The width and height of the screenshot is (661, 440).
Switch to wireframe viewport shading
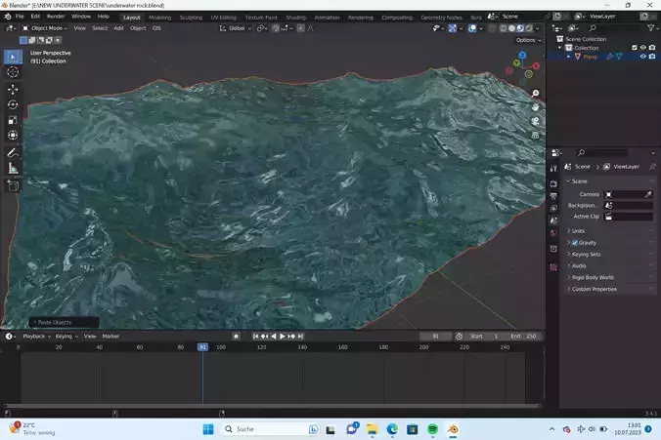[503, 28]
